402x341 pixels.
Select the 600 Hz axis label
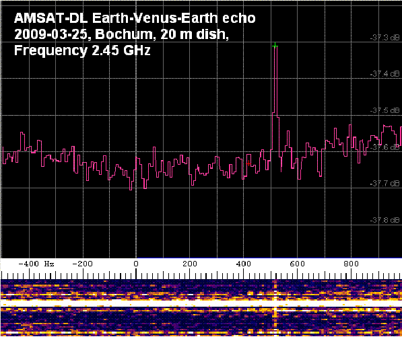[298, 264]
